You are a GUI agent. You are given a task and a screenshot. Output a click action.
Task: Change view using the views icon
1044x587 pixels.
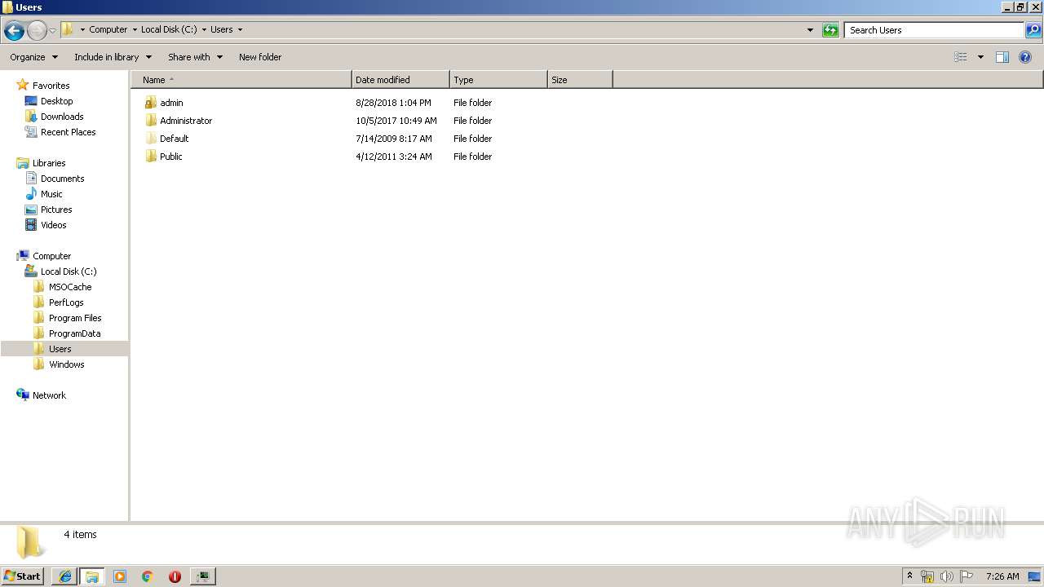pos(961,57)
